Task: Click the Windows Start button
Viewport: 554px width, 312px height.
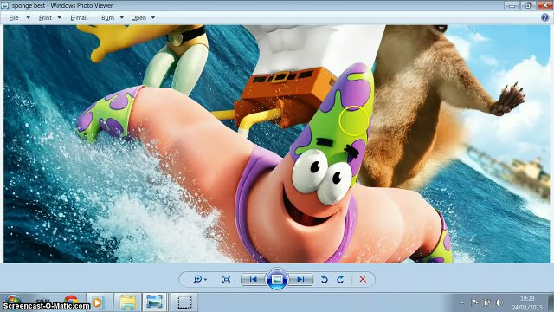Action: point(13,301)
